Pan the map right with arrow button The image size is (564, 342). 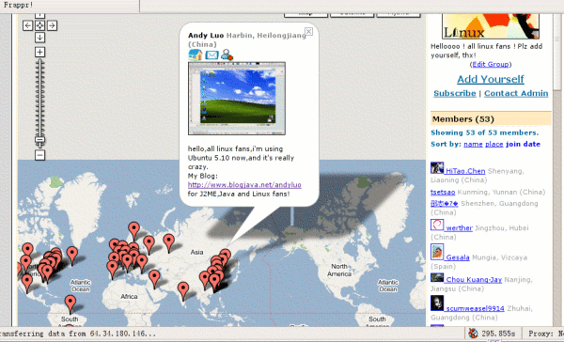[52, 25]
